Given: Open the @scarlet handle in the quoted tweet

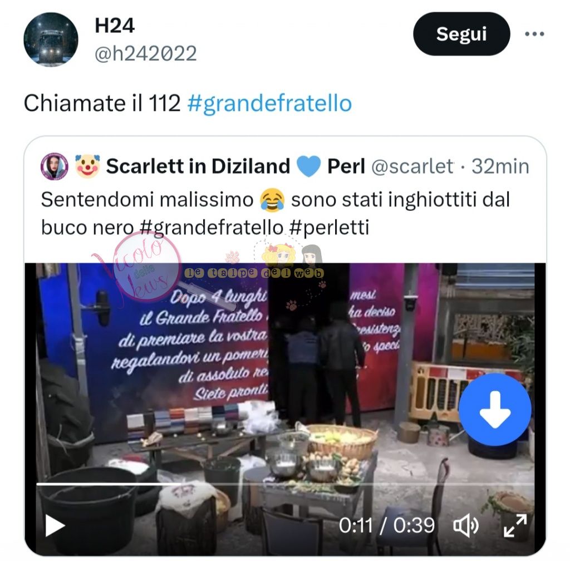Looking at the screenshot, I should point(412,166).
